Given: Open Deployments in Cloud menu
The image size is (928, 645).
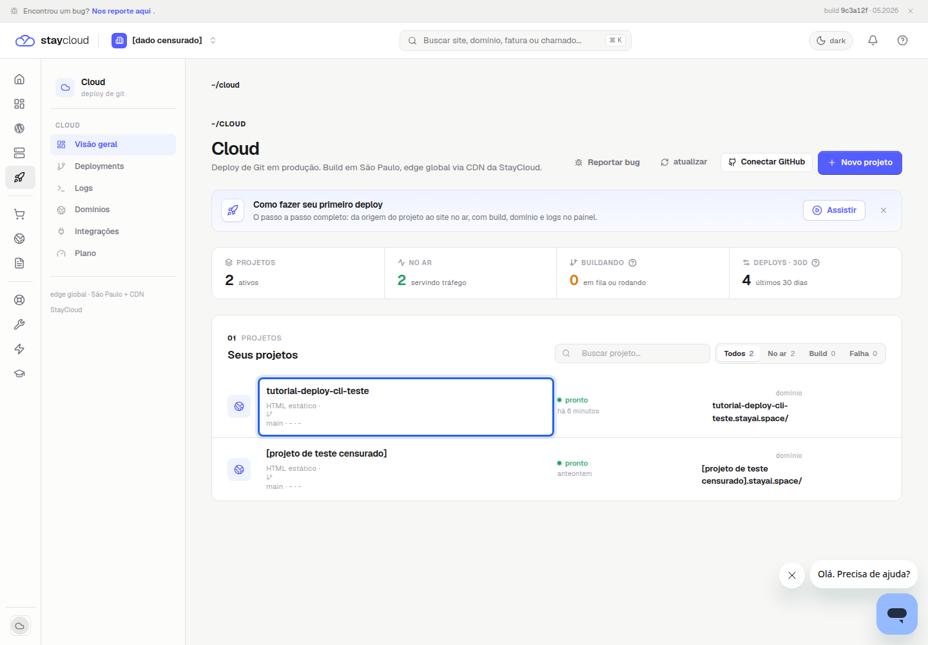Looking at the screenshot, I should click(x=113, y=166).
